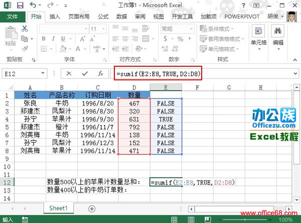Switch to the POWERPIVOT tab
Image resolution: width=301 pixels, height=223 pixels.
[x=242, y=17]
